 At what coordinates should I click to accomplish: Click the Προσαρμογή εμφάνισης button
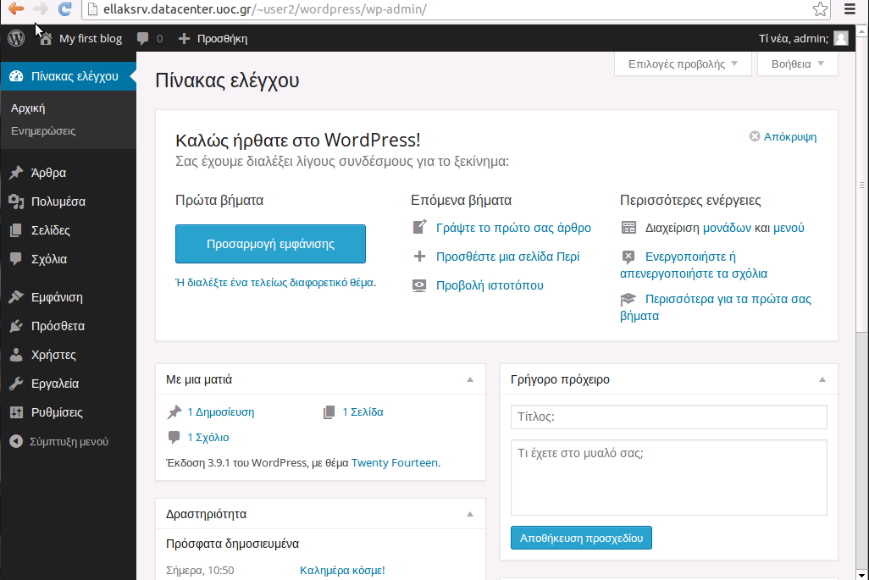tap(270, 244)
